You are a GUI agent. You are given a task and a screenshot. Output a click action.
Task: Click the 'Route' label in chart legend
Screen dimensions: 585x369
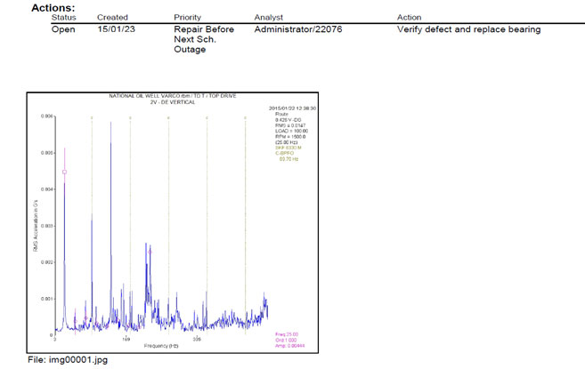tap(281, 114)
